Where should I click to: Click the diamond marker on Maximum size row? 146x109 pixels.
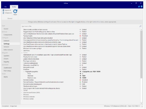click(x=80, y=78)
